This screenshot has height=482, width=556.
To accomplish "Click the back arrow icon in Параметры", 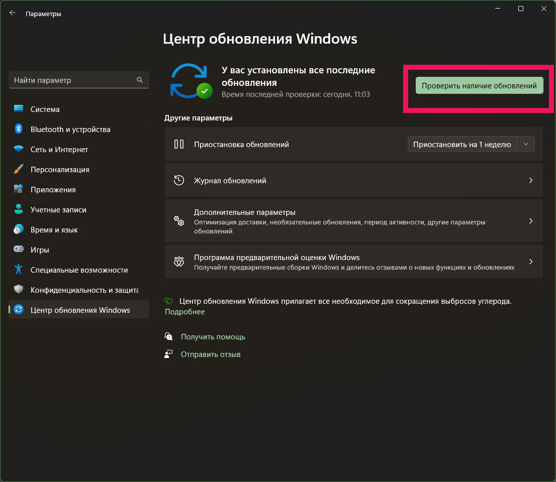I will (13, 13).
